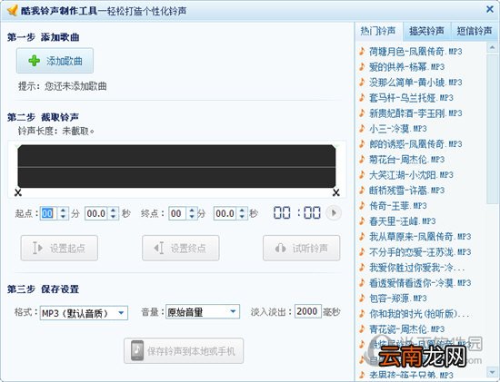
Task: Click the note icon beside 青花瓷-周杰伦.MP3
Action: (362, 328)
